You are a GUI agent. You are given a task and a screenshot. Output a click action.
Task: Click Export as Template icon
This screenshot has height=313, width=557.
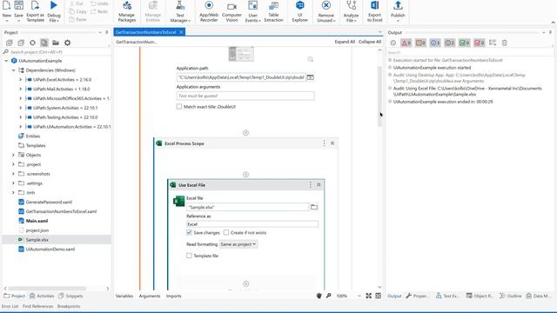pyautogui.click(x=35, y=6)
